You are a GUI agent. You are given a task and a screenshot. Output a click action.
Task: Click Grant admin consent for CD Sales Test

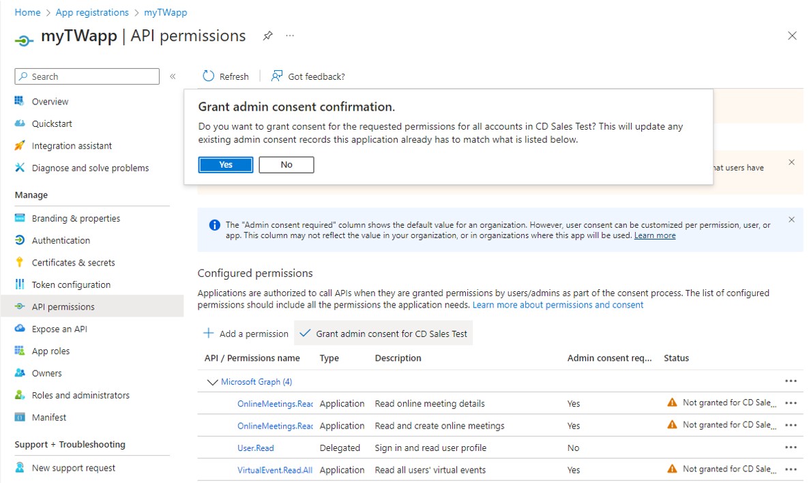383,334
